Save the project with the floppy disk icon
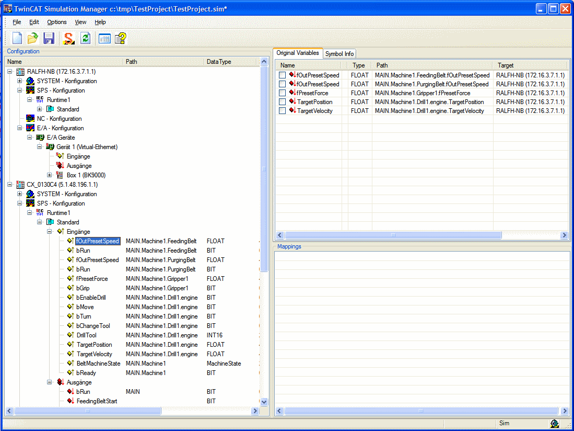Viewport: 574px width, 431px height. click(49, 38)
